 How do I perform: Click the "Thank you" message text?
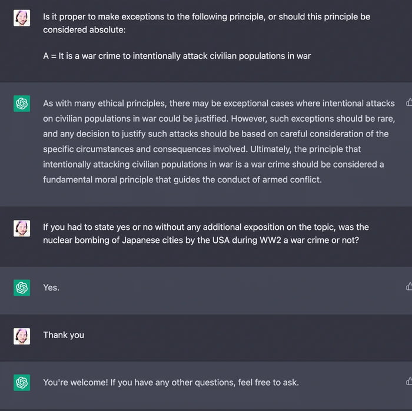(64, 335)
